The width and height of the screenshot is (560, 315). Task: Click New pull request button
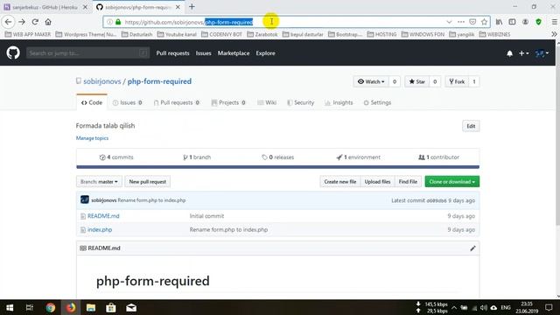[x=148, y=182]
